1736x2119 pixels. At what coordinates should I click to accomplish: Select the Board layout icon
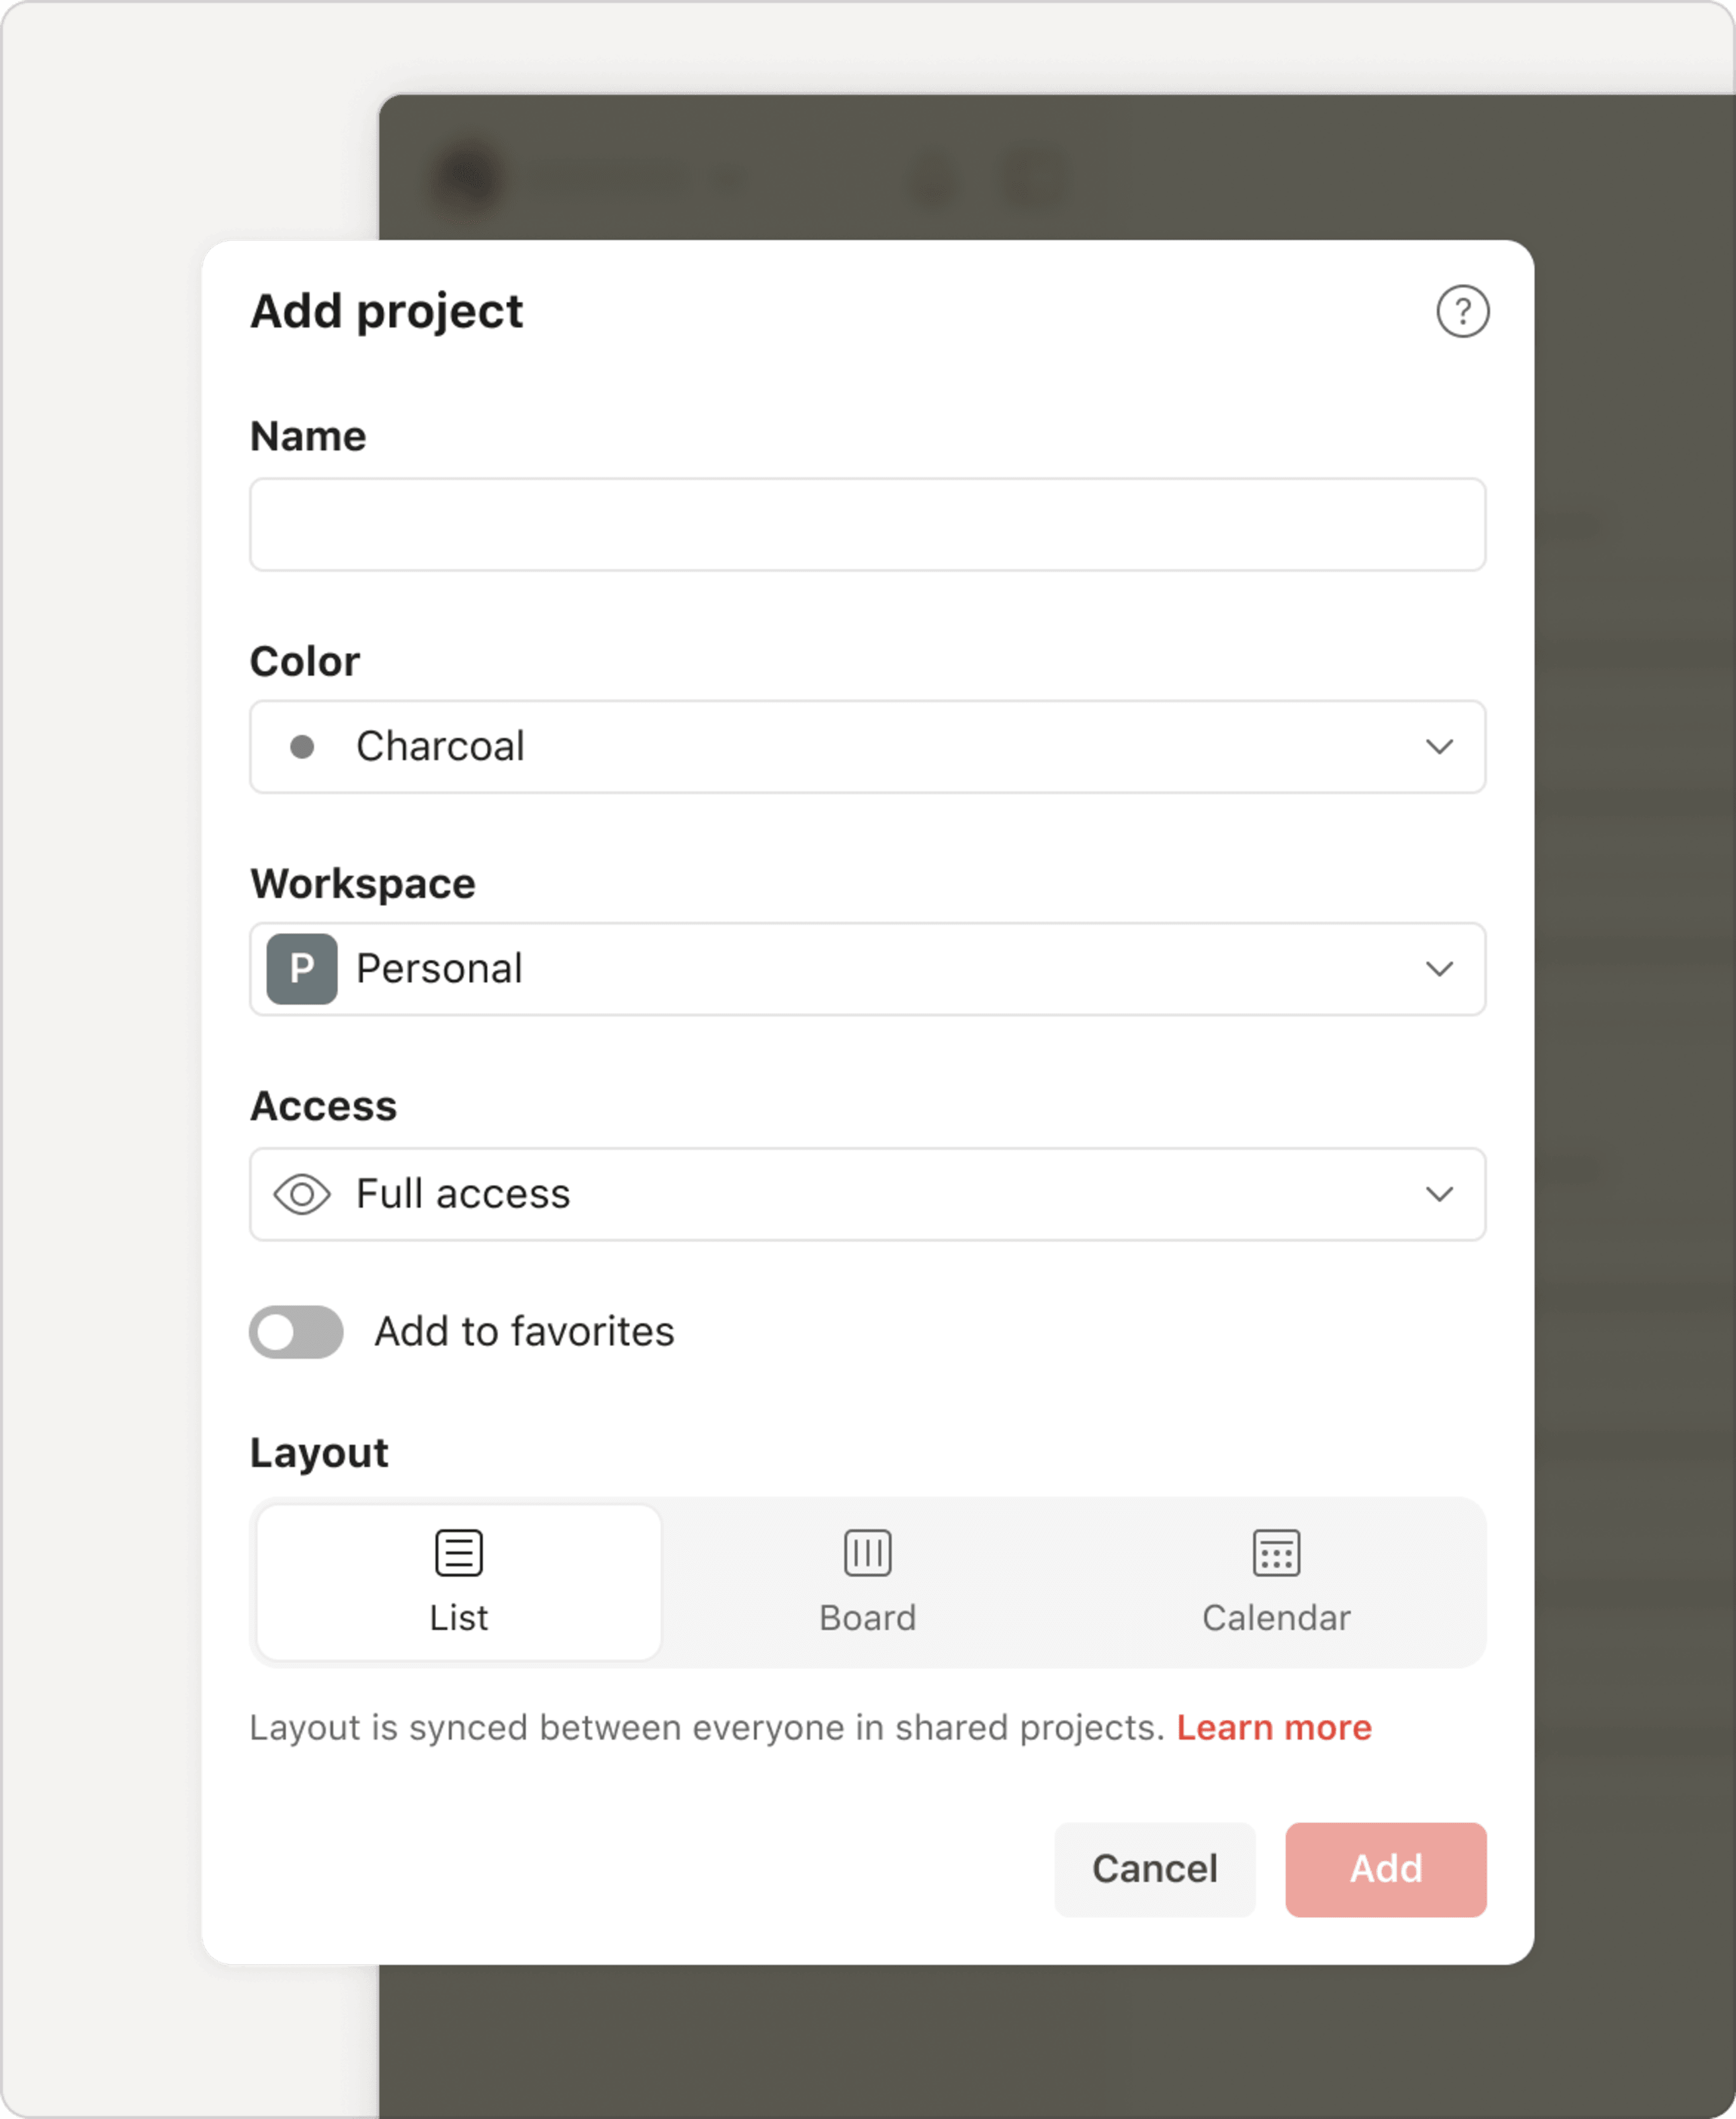[866, 1552]
